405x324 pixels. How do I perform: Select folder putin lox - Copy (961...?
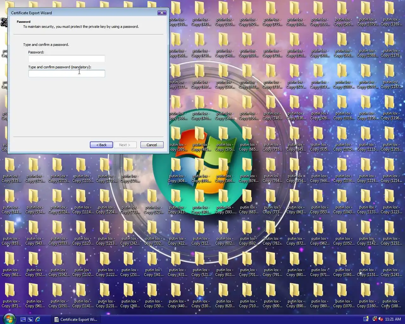[35, 296]
